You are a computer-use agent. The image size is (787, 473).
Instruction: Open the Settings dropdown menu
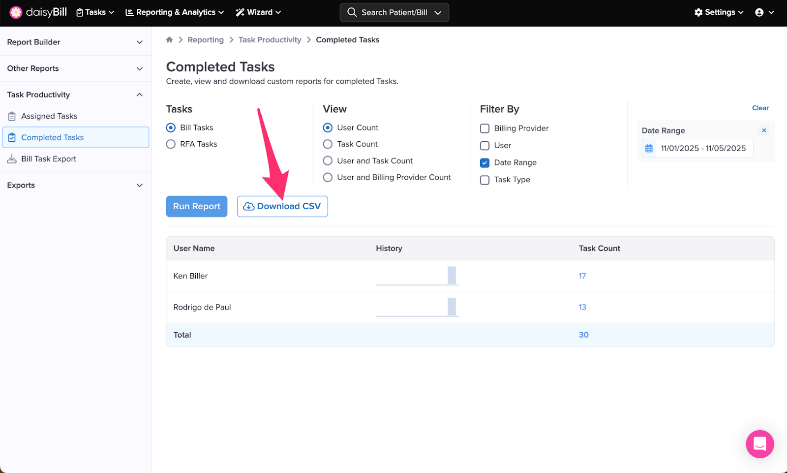point(719,12)
